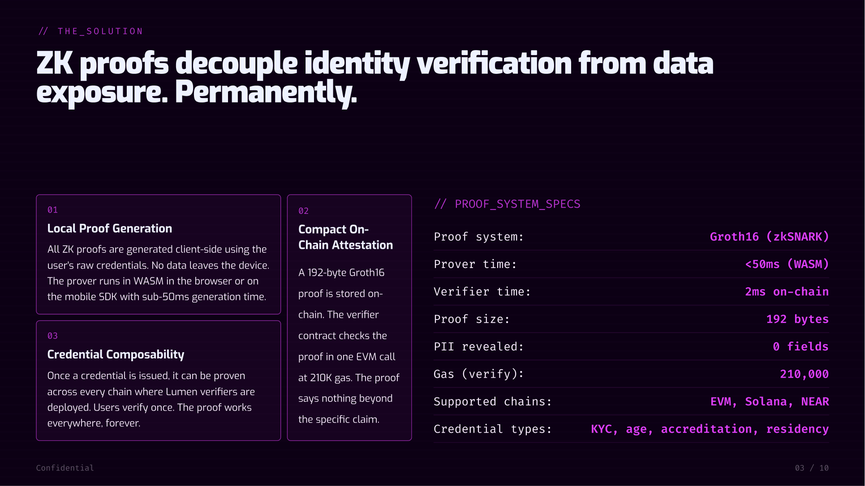This screenshot has width=865, height=486.
Task: Click the EVM, Solana, NEAR chains value
Action: [770, 402]
